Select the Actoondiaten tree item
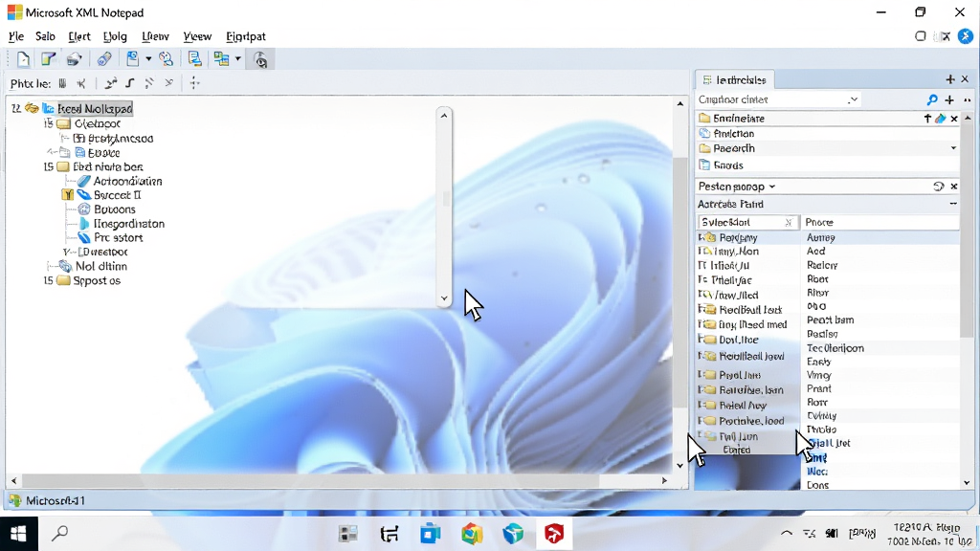The width and height of the screenshot is (980, 551). 127,181
